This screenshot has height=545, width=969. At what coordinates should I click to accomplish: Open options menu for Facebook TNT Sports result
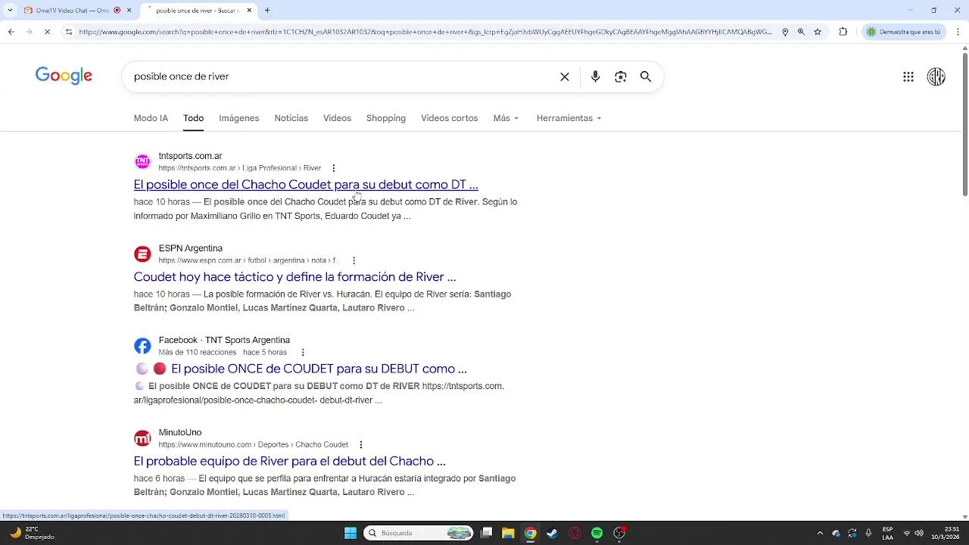303,353
